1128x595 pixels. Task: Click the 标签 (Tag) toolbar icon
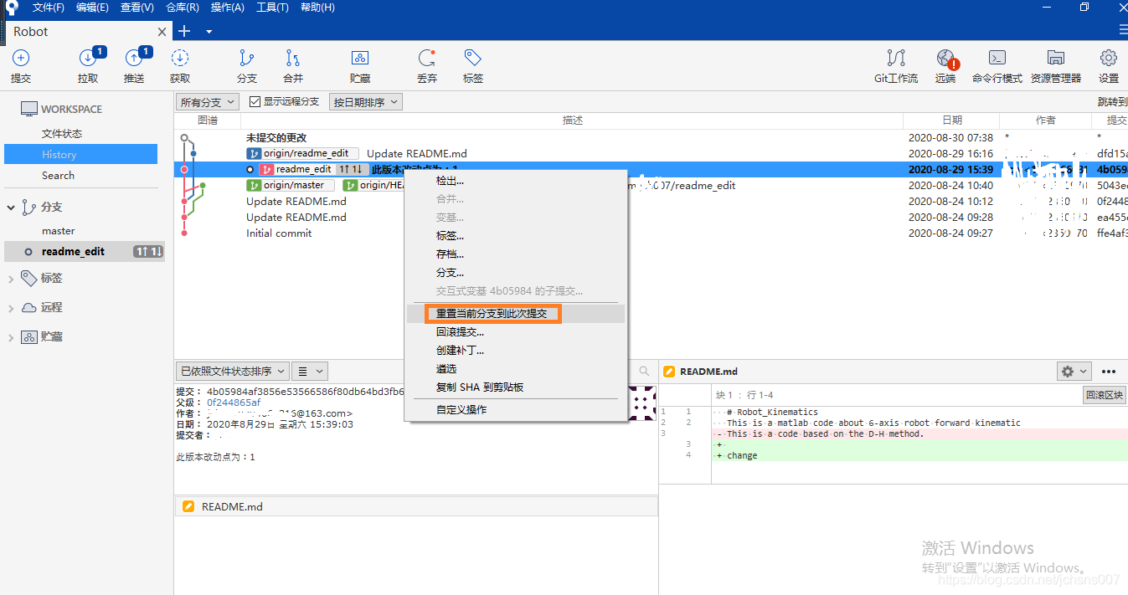coord(473,59)
